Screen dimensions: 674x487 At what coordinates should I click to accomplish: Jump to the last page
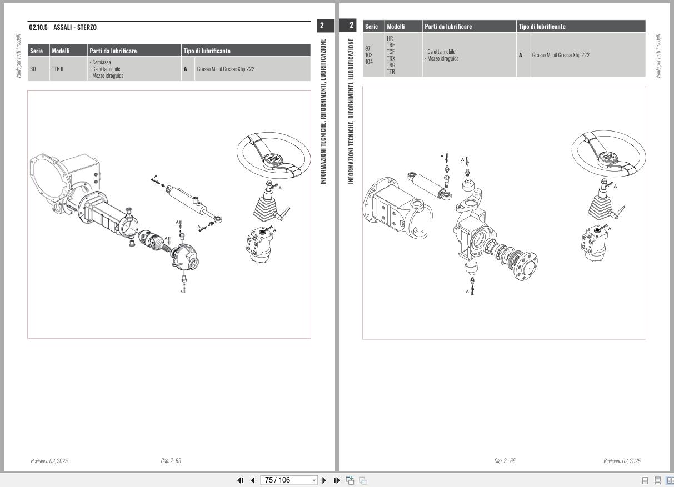click(x=337, y=480)
